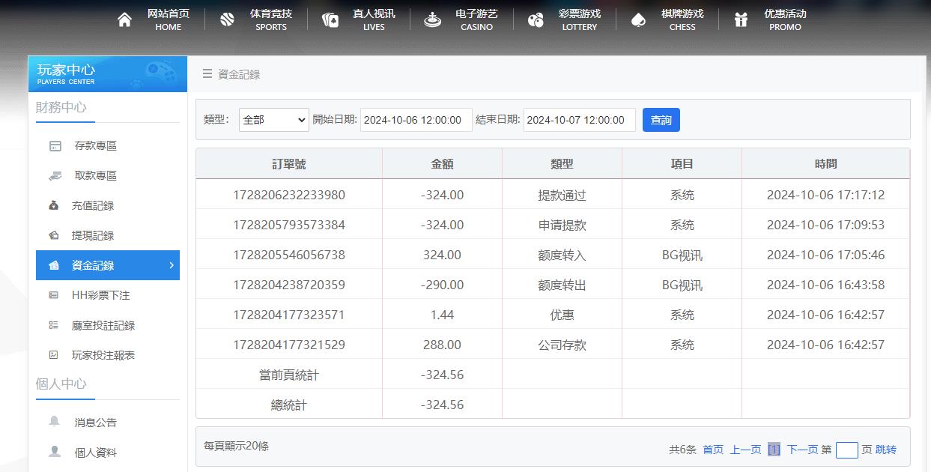Open 玩家投注報表 via its report icon
Image resolution: width=931 pixels, height=472 pixels.
54,355
